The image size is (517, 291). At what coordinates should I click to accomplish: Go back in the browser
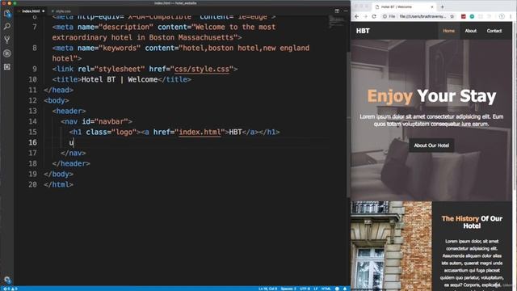pos(357,16)
